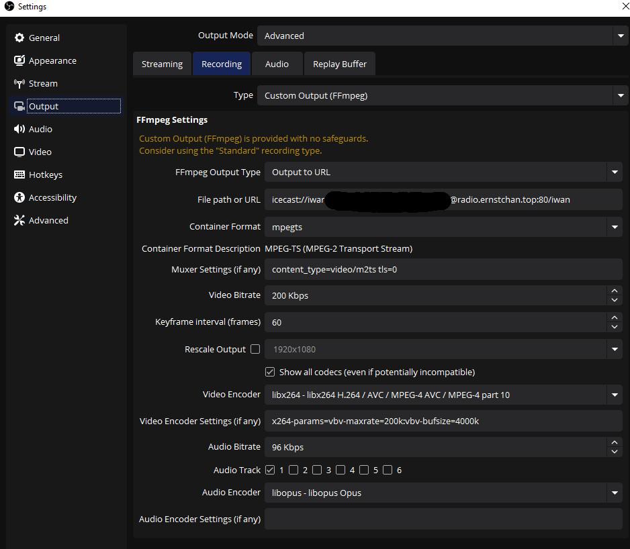Enable Audio Track 5 checkbox
This screenshot has height=549, width=630.
(x=364, y=470)
